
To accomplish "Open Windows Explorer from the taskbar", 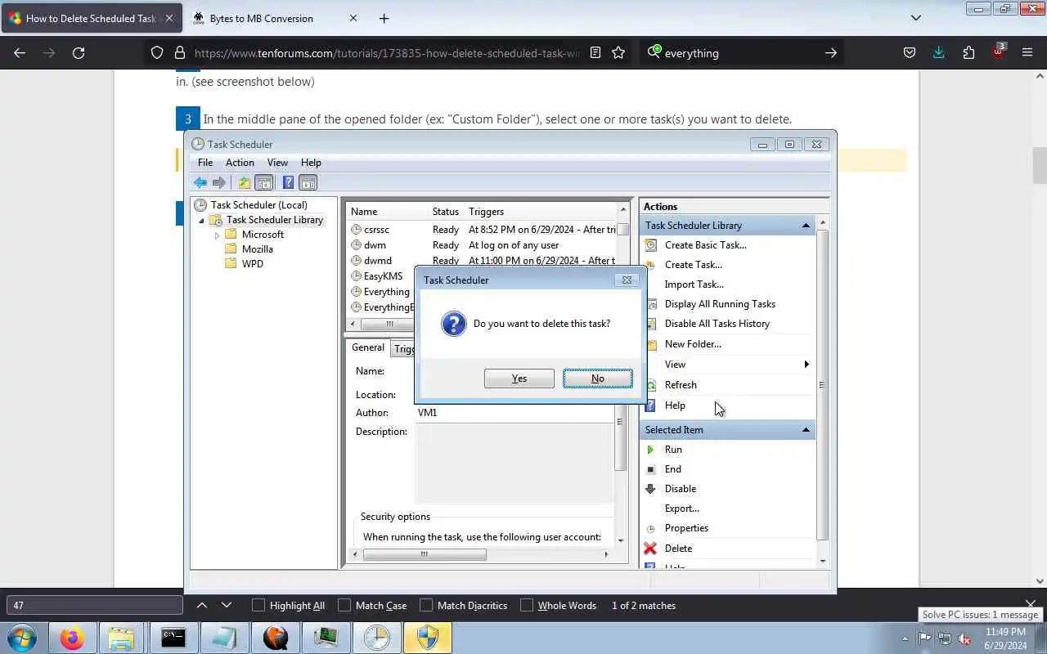I will tap(121, 638).
